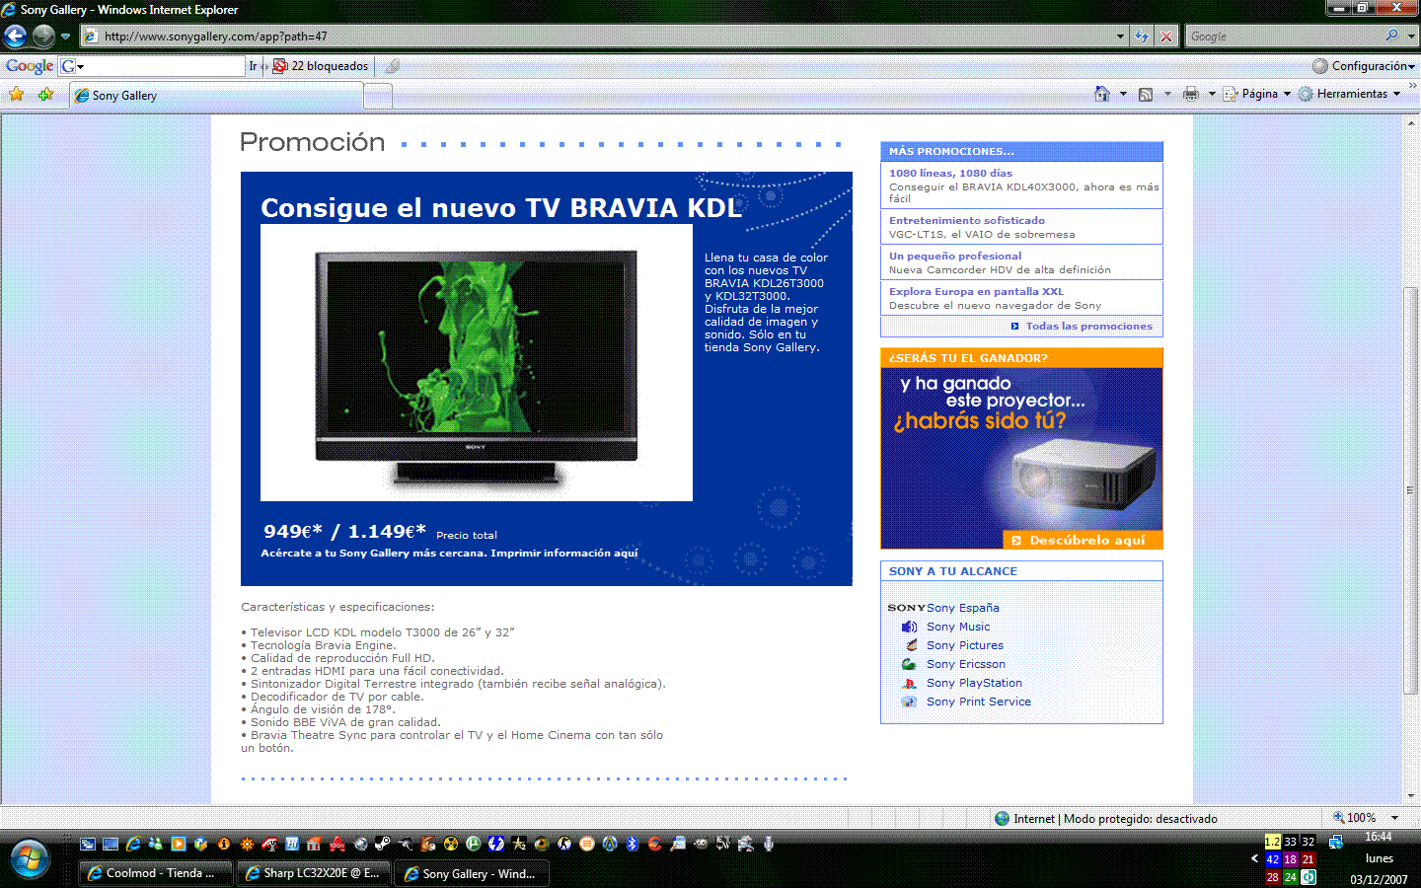Image resolution: width=1421 pixels, height=888 pixels.
Task: Open the Favorites Center star icon
Action: 17,95
